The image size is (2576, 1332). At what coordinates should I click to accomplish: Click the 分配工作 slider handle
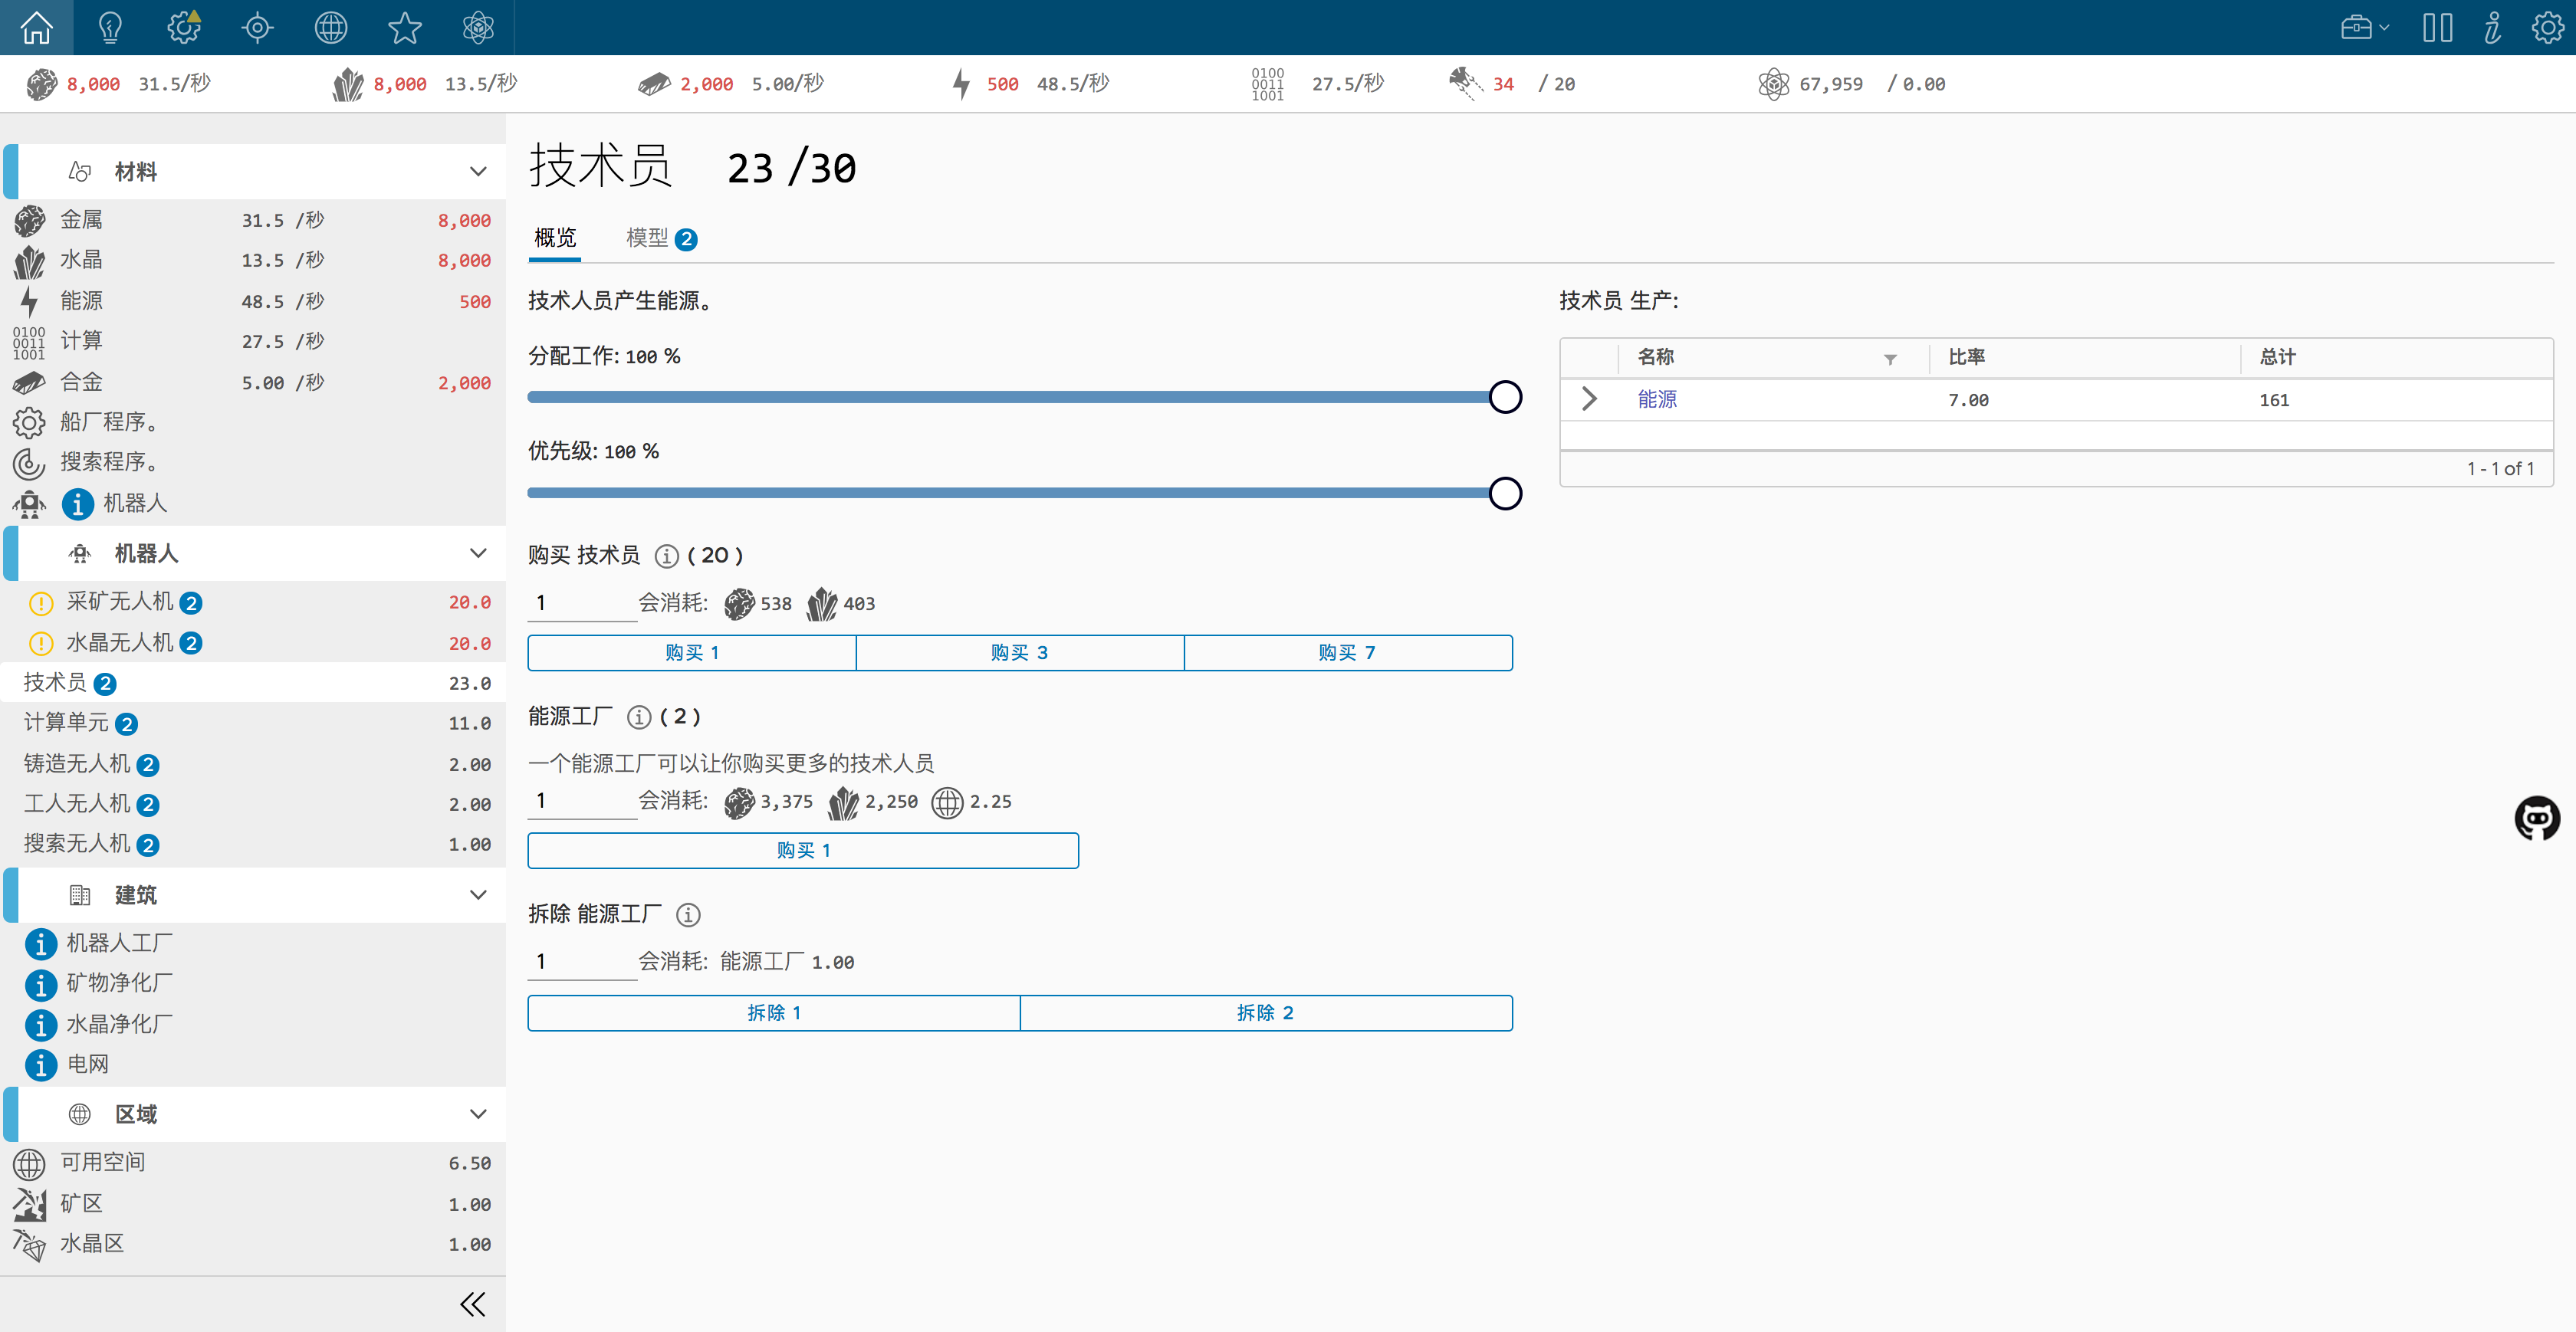[1505, 397]
